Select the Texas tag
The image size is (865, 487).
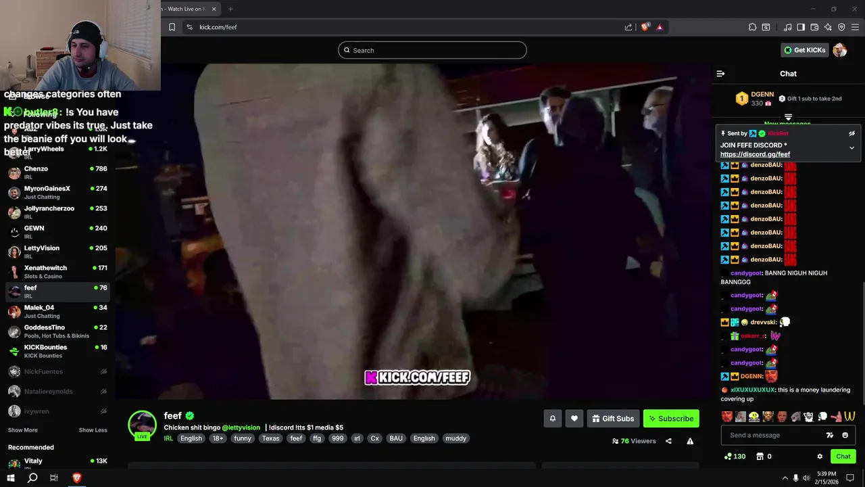270,438
